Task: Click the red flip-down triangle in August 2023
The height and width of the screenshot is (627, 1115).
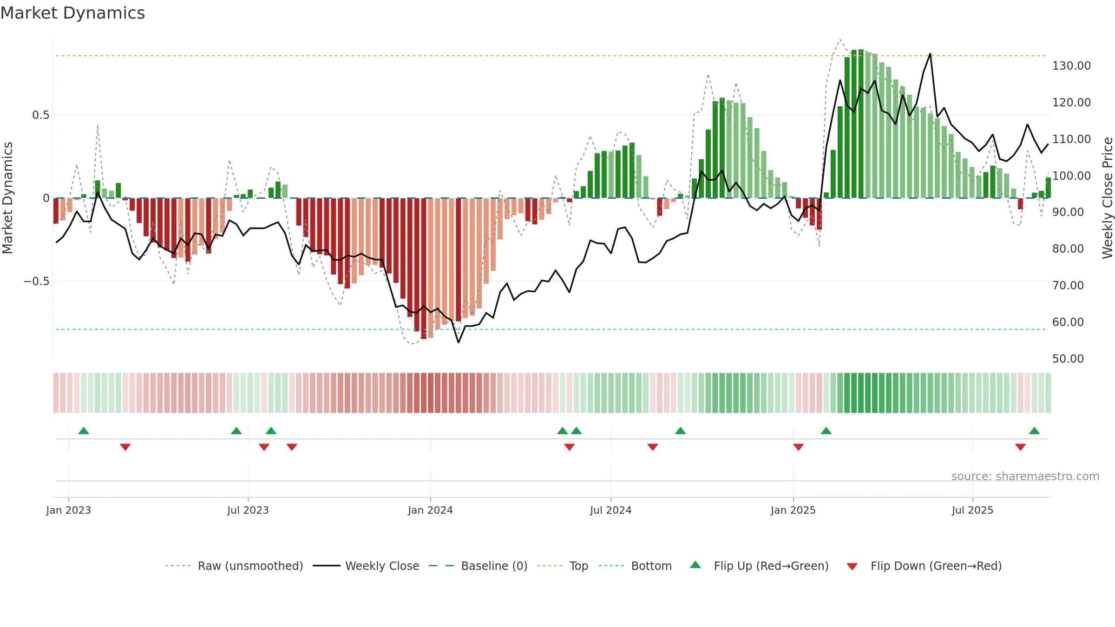Action: point(292,447)
